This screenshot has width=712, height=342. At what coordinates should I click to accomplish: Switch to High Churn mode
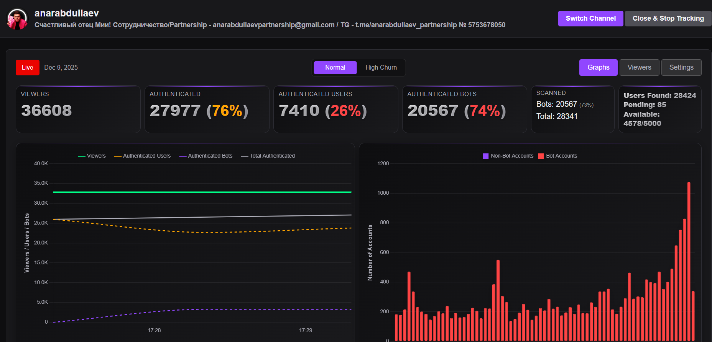[381, 68]
